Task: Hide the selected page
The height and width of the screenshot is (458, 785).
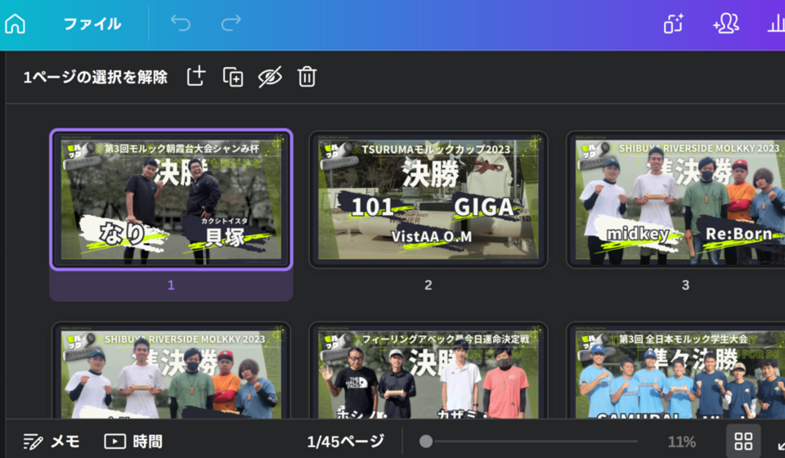Action: click(270, 77)
